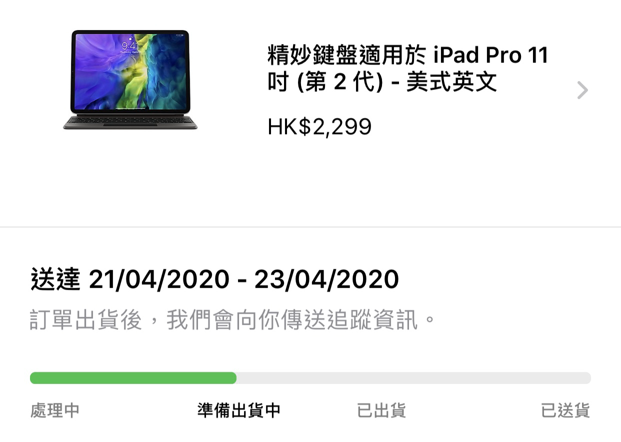Select the 已出貨 status step
The image size is (621, 442).
tap(381, 410)
